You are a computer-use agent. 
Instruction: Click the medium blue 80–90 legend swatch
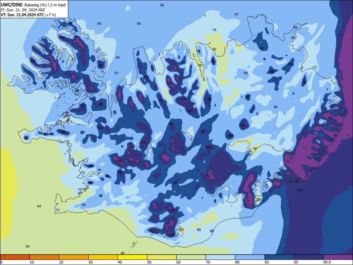click(250, 257)
